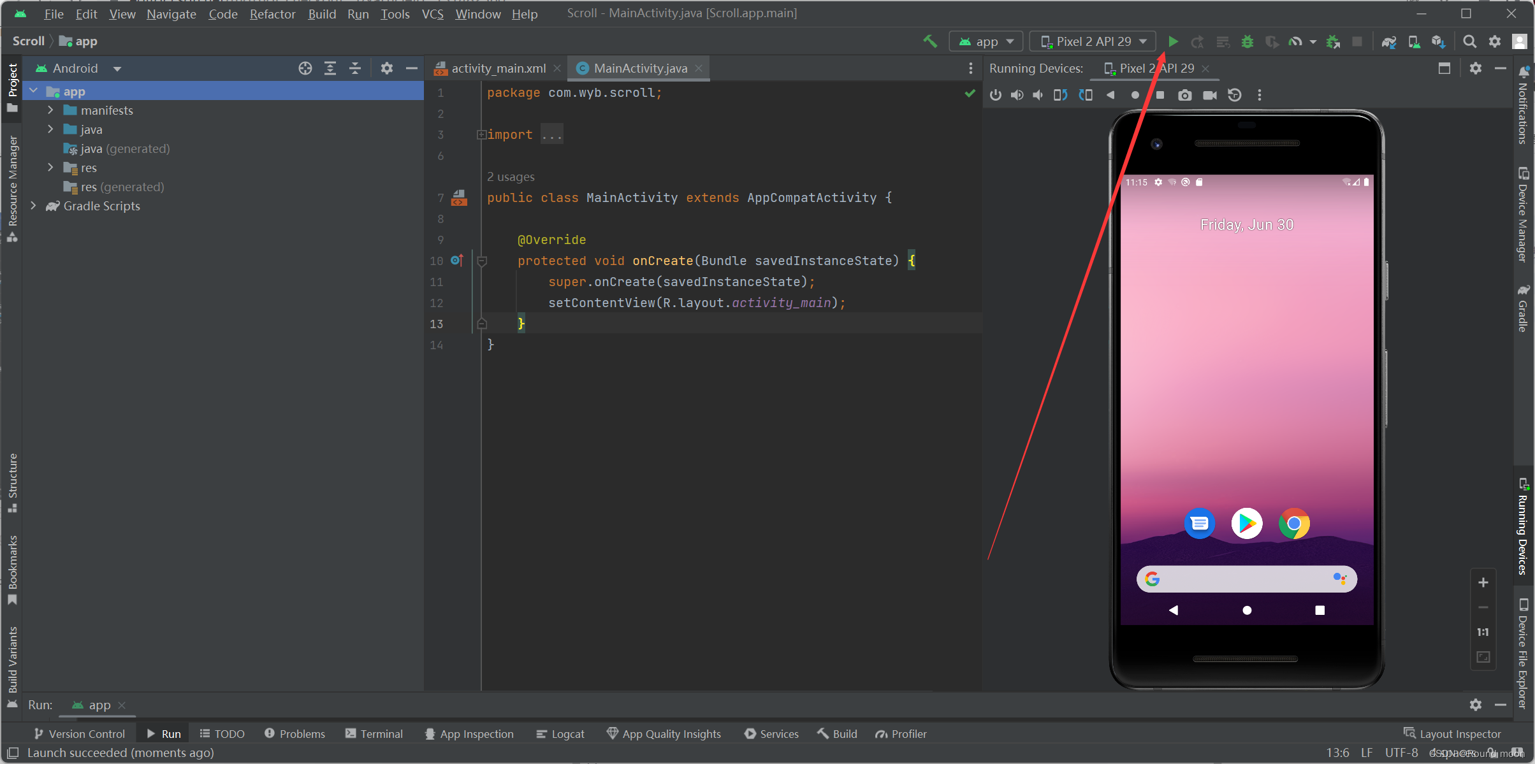Viewport: 1535px width, 764px height.
Task: Click the '2 usages' hint above class
Action: 511,177
